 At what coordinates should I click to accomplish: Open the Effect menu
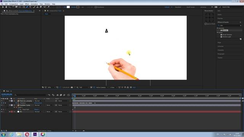[27, 4]
